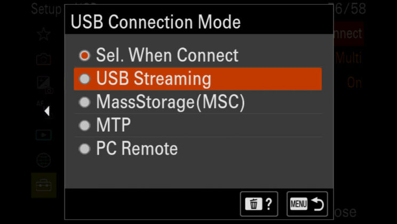Open the camera Shooting tab icon
397x224 pixels.
[x=44, y=59]
